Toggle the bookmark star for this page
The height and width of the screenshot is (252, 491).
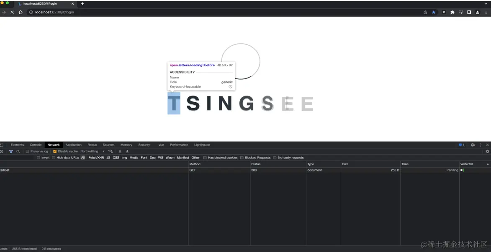pos(434,12)
